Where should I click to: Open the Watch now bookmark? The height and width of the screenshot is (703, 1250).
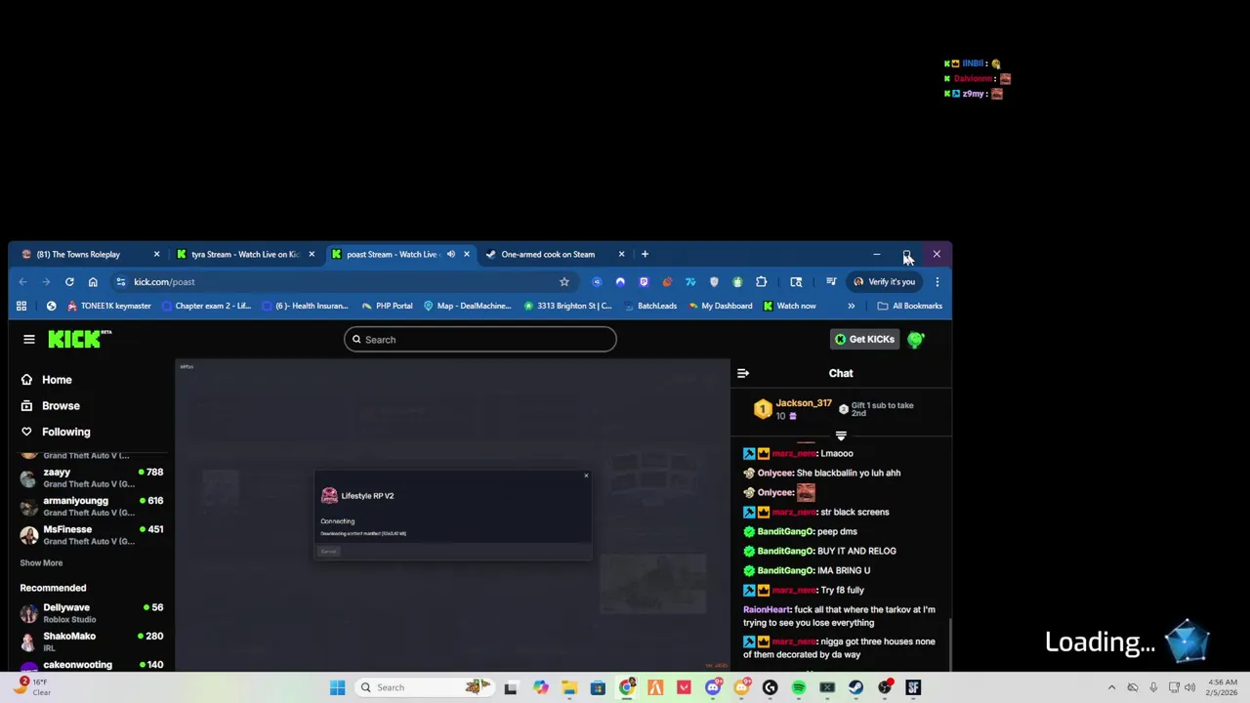coord(789,306)
